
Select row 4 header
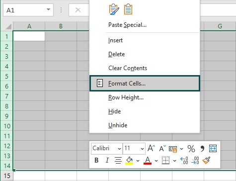(x=6, y=66)
